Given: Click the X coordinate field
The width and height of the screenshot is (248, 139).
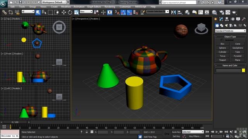Looking at the screenshot, I should coord(103,132).
